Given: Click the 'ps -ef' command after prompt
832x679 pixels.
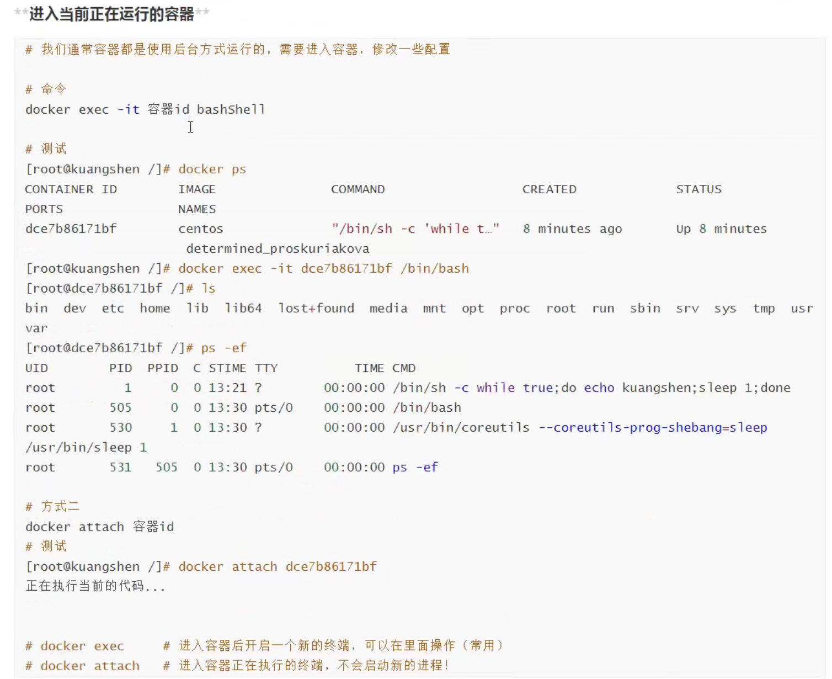Looking at the screenshot, I should (223, 348).
